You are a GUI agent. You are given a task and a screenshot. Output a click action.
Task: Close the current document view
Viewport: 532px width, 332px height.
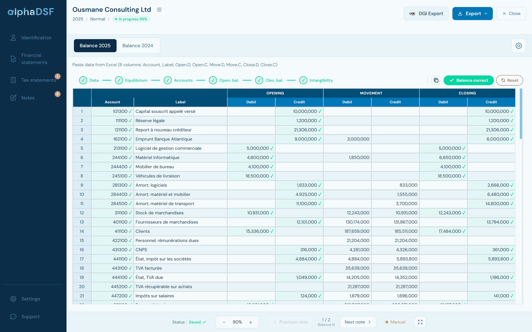pyautogui.click(x=511, y=14)
